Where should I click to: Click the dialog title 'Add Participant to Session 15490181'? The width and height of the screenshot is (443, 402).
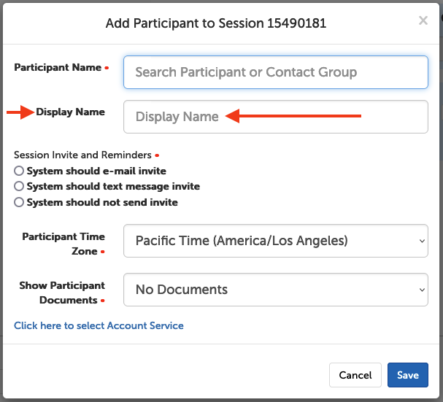(215, 23)
